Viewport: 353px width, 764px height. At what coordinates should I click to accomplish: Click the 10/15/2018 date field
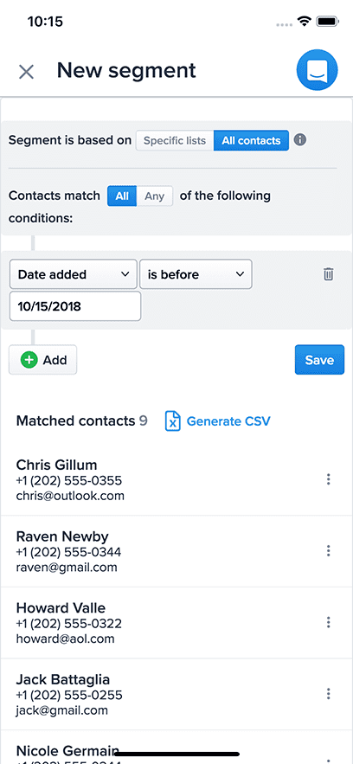(75, 306)
